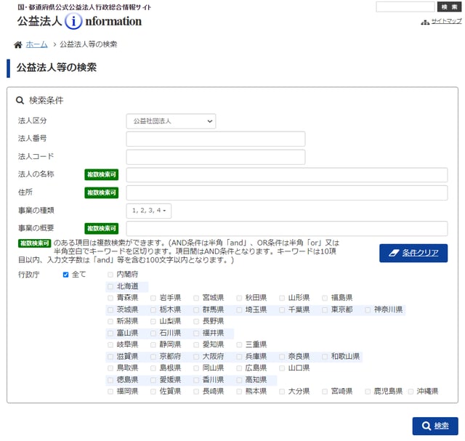Select the 沖縄県 checkbox

click(x=411, y=391)
